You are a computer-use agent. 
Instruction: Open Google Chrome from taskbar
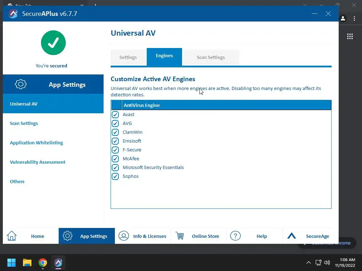click(43, 263)
